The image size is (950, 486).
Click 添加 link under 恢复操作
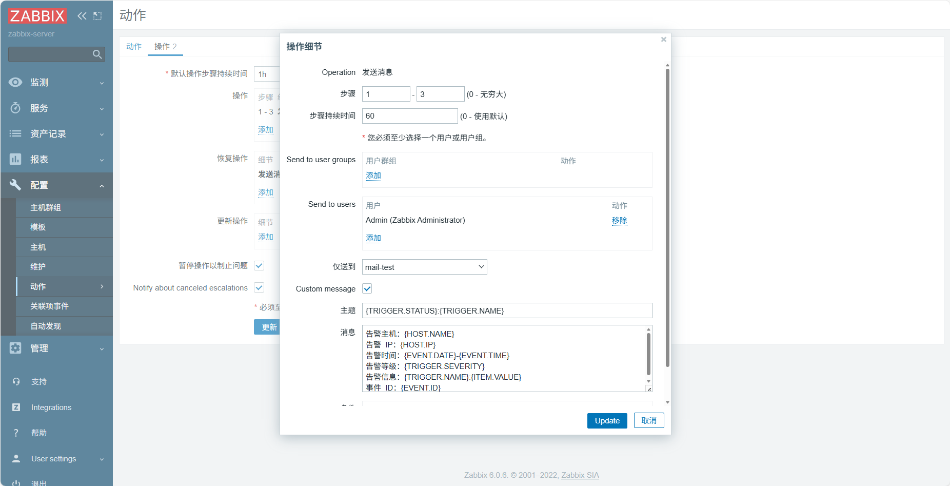click(x=266, y=192)
